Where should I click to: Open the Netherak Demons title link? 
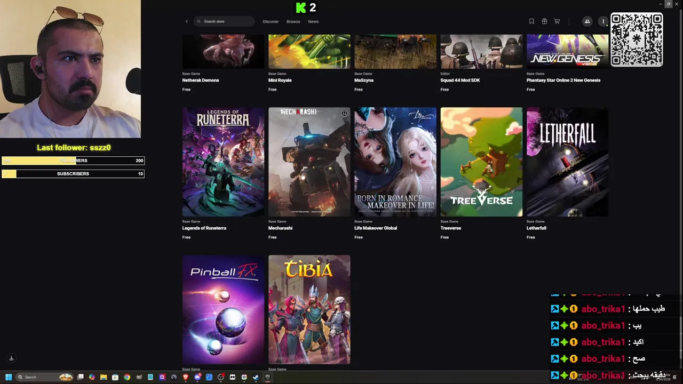click(x=201, y=80)
